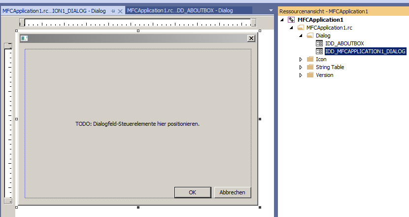Click the MFCApplication1.rc folder icon

tap(301, 28)
